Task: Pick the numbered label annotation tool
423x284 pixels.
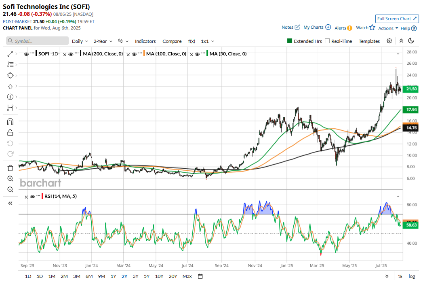Action: pyautogui.click(x=10, y=97)
